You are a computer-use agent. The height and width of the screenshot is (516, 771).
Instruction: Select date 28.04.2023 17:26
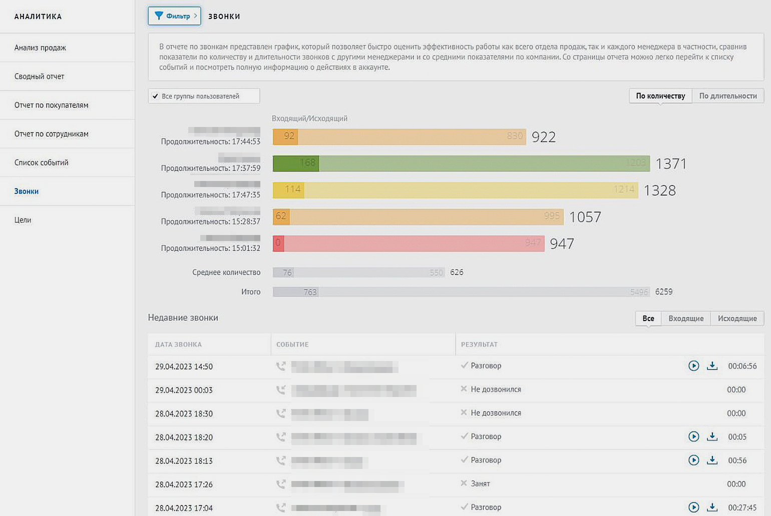pos(184,484)
